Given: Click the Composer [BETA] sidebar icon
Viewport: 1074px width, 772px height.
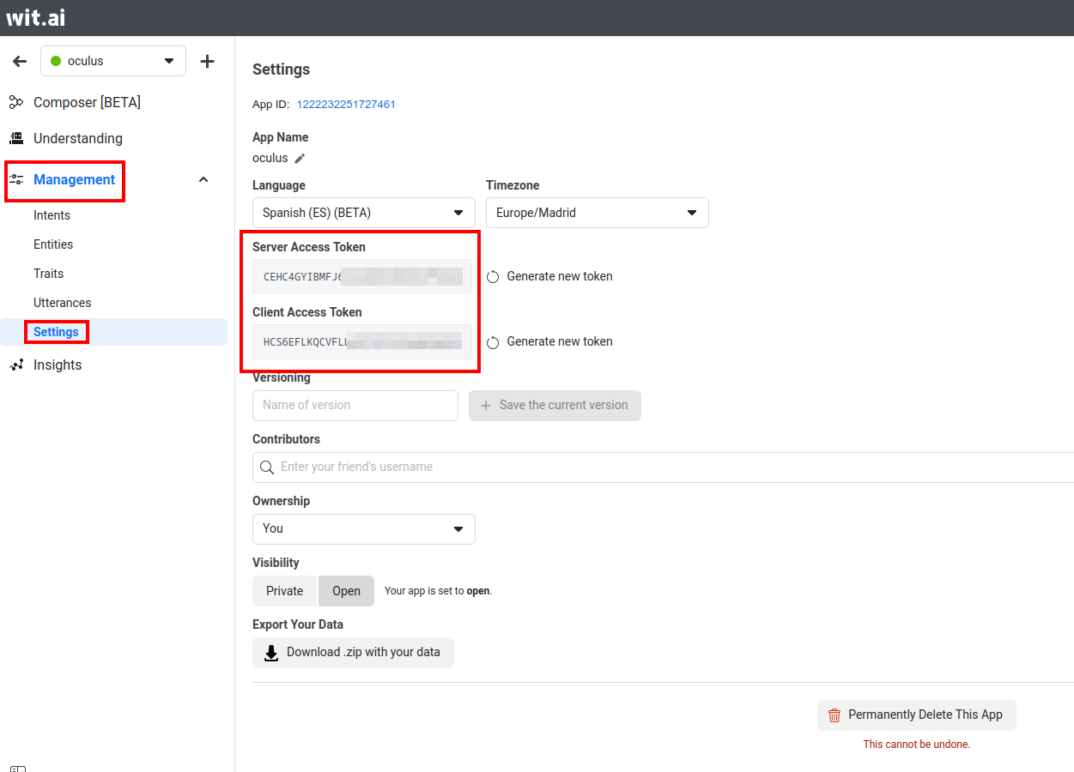Looking at the screenshot, I should 15,103.
